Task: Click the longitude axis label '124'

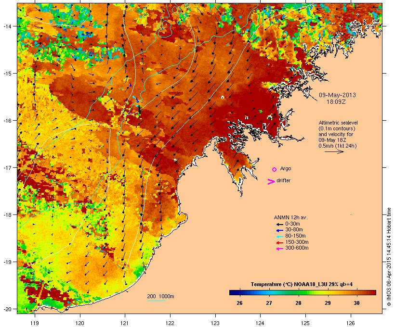Action: pyautogui.click(x=260, y=323)
